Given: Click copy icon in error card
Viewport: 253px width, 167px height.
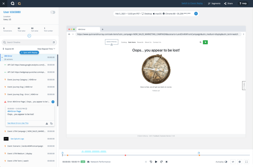Looking at the screenshot, I should click(52, 124).
